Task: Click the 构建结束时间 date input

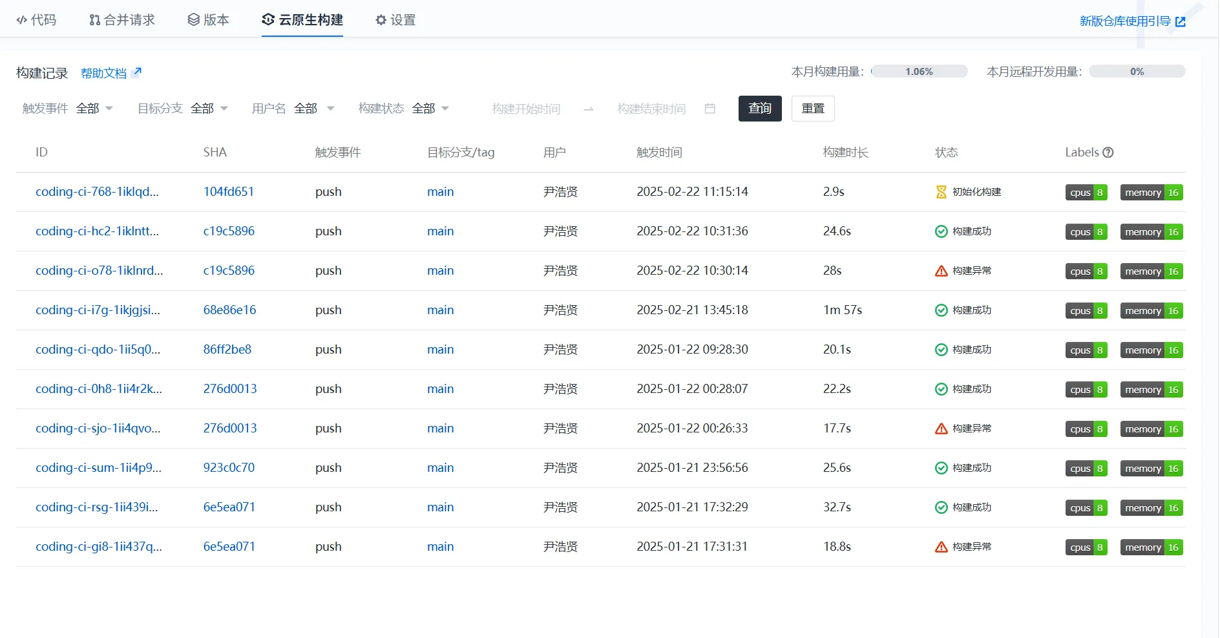Action: click(651, 109)
